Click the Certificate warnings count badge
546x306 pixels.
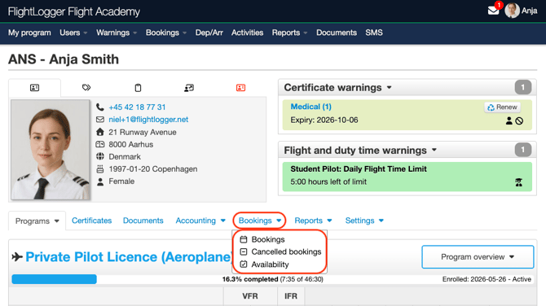(522, 87)
